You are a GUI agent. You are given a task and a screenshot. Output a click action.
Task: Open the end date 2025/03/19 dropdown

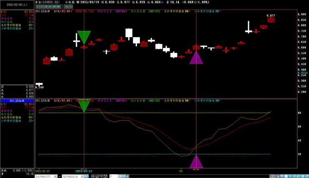pyautogui.click(x=82, y=176)
